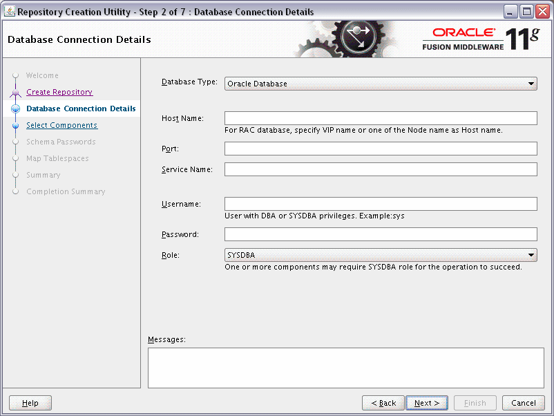Viewport: 554px width, 416px height.
Task: Open the Role dropdown showing SYSDBA
Action: click(x=380, y=254)
